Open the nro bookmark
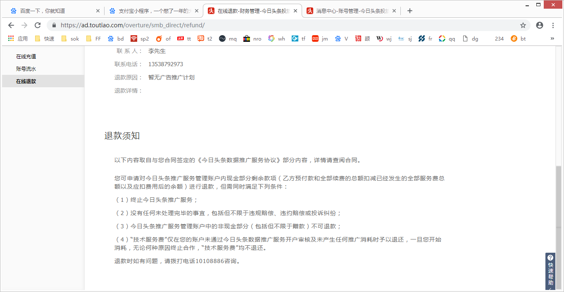 [x=252, y=38]
